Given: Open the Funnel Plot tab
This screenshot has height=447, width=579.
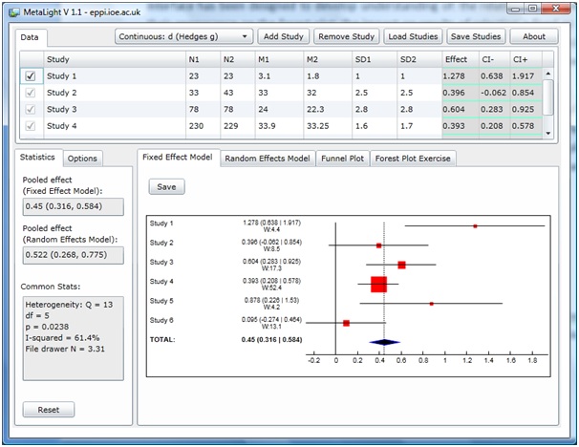Looking at the screenshot, I should pyautogui.click(x=341, y=159).
